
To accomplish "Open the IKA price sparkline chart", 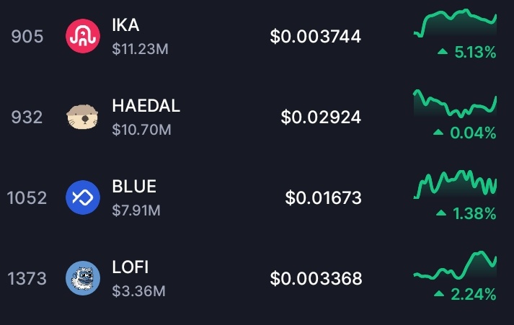I will (455, 24).
